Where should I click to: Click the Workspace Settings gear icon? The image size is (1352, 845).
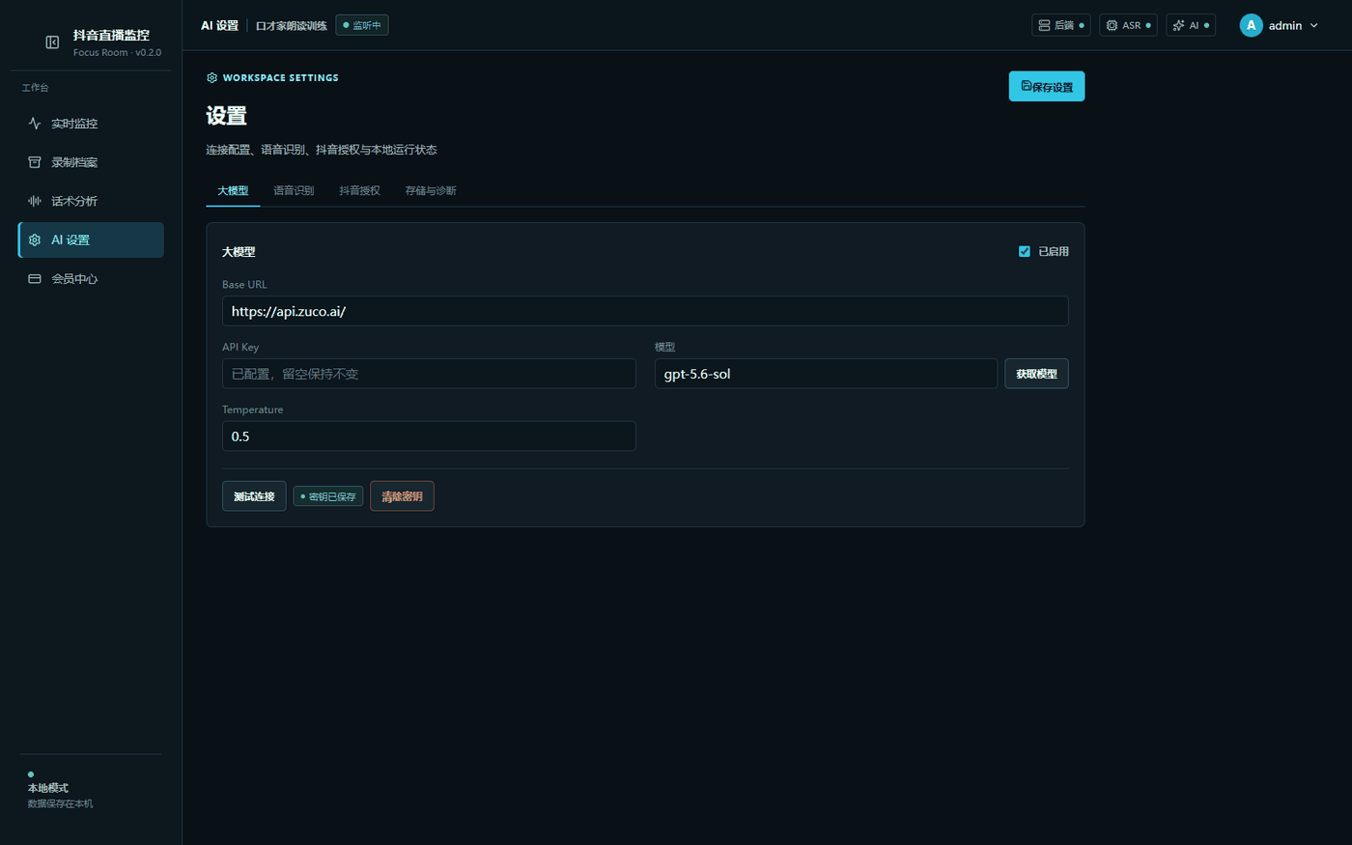pyautogui.click(x=211, y=77)
